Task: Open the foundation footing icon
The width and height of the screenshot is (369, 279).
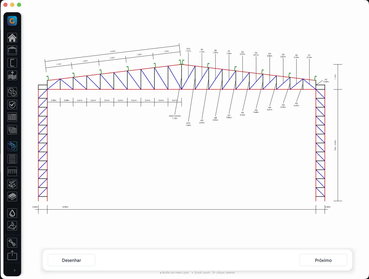Action: (12, 226)
